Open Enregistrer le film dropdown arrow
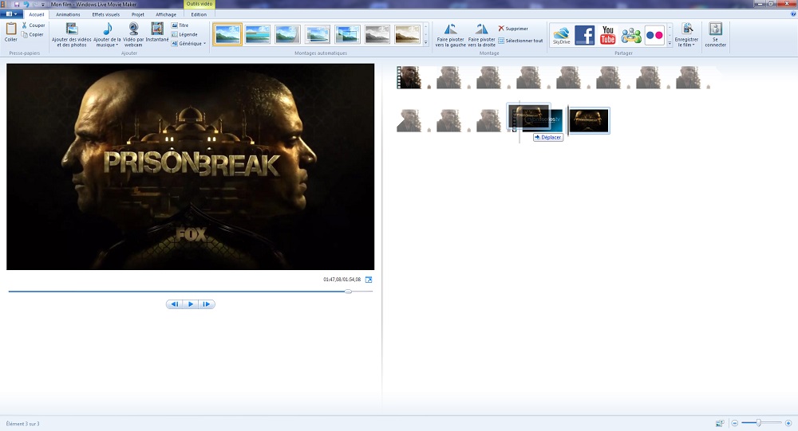The image size is (798, 431). pyautogui.click(x=693, y=45)
